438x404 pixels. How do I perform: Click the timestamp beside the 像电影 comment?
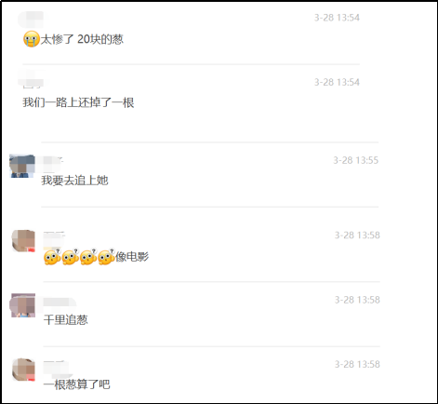357,236
